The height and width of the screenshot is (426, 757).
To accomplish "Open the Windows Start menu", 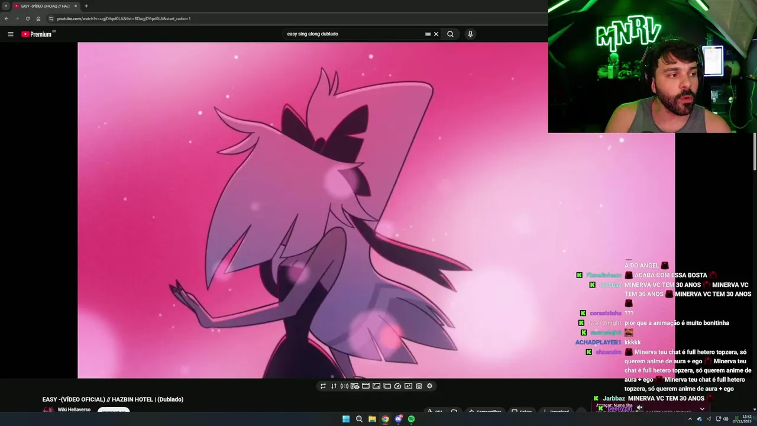I will pos(346,419).
